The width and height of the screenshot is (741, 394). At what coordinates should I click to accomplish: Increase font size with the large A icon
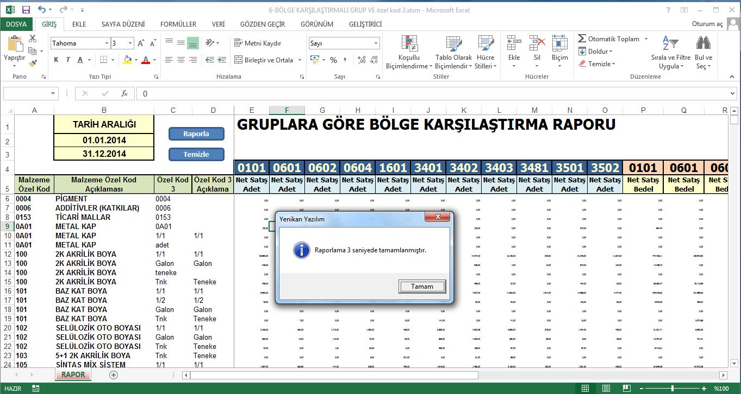coord(141,43)
